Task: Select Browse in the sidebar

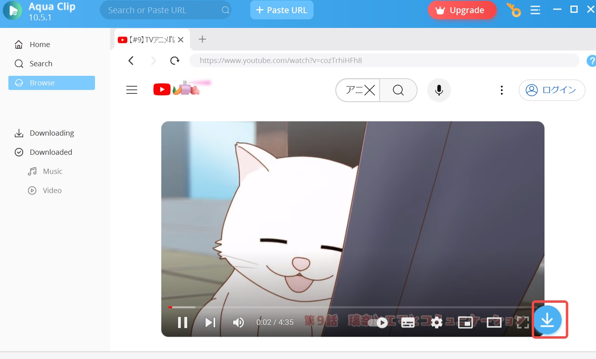Action: pos(51,83)
